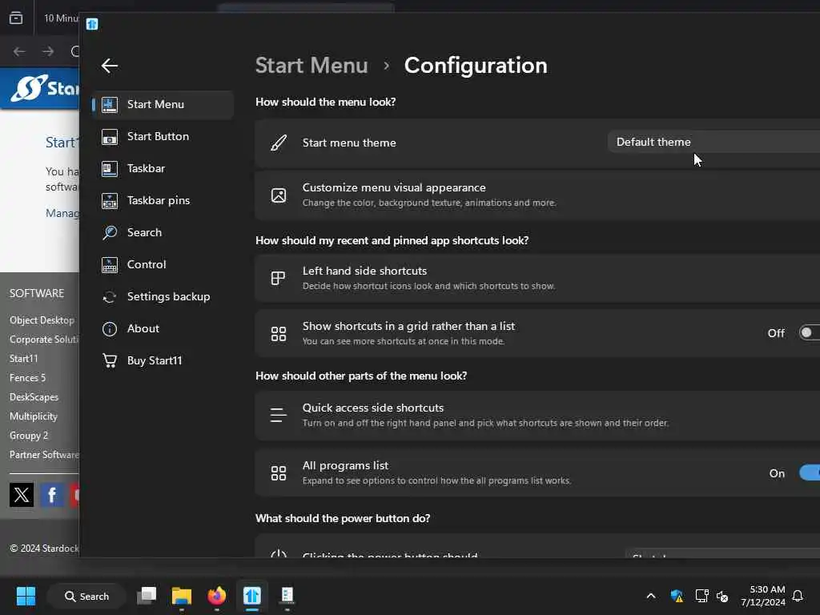The height and width of the screenshot is (615, 820).
Task: Click the About info circle icon
Action: tap(109, 329)
